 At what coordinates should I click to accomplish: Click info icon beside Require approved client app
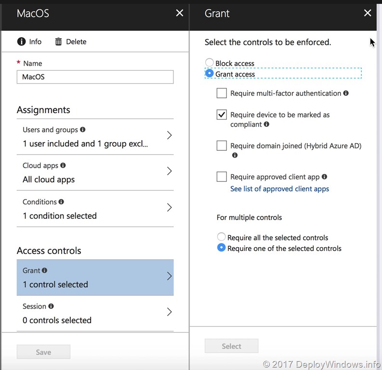pyautogui.click(x=324, y=177)
